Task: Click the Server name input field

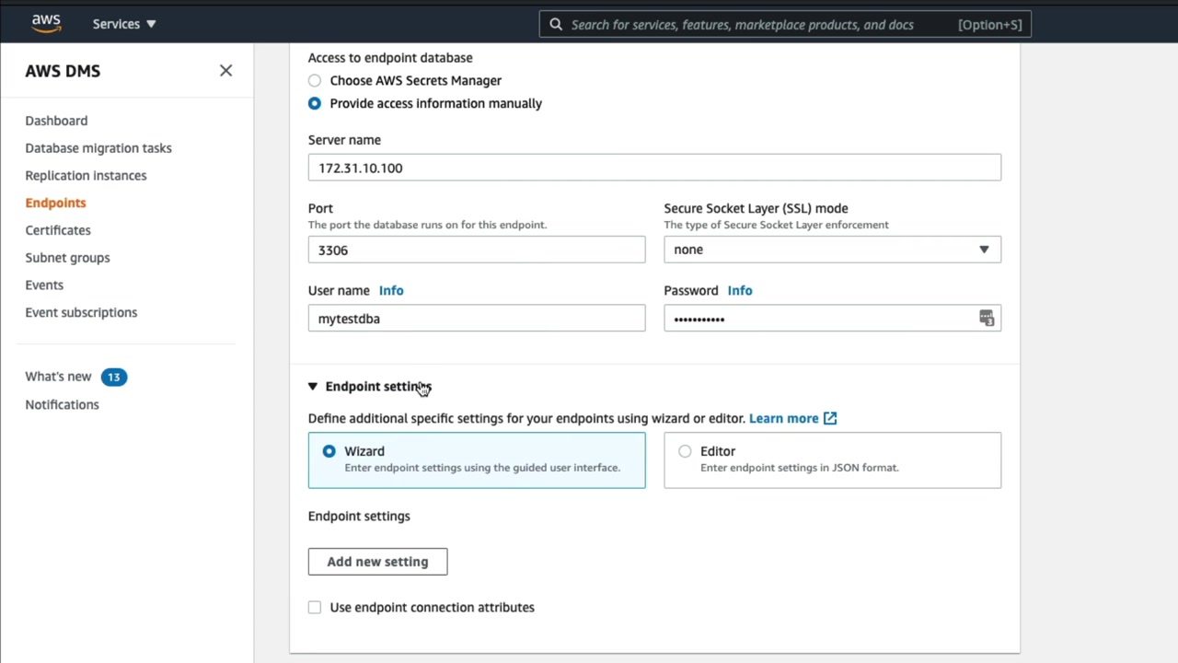Action: point(653,168)
